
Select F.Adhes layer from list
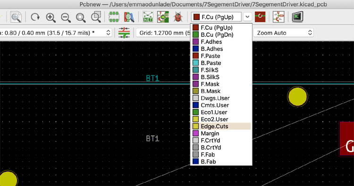coord(221,41)
